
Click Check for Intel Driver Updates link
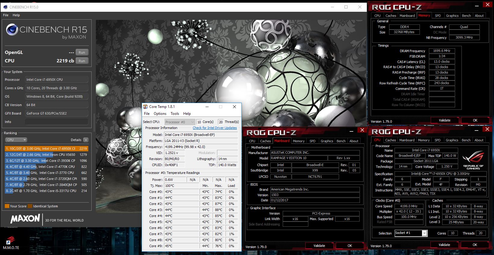[x=215, y=128]
